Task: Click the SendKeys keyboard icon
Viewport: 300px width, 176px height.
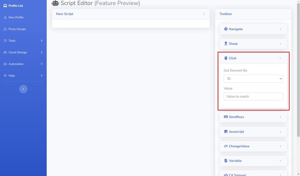Action: click(x=226, y=117)
